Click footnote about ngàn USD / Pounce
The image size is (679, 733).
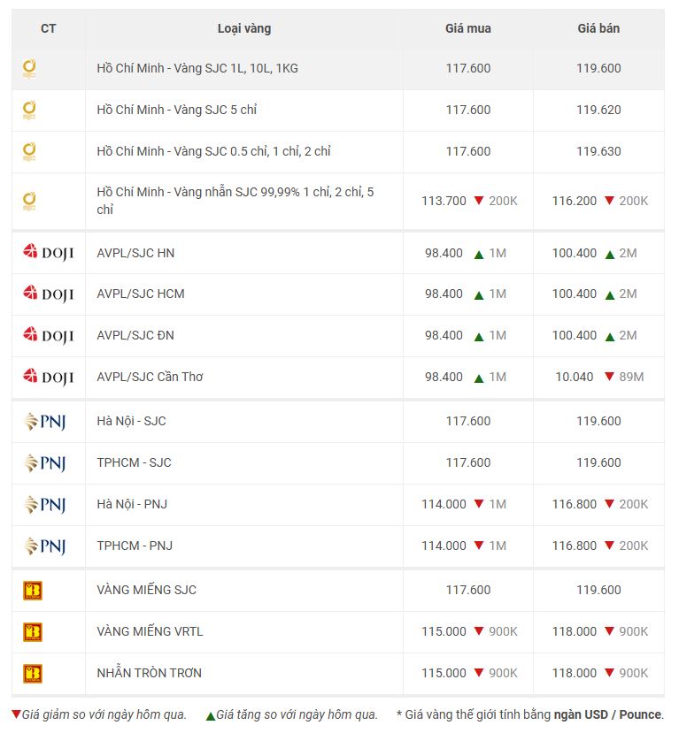530,714
